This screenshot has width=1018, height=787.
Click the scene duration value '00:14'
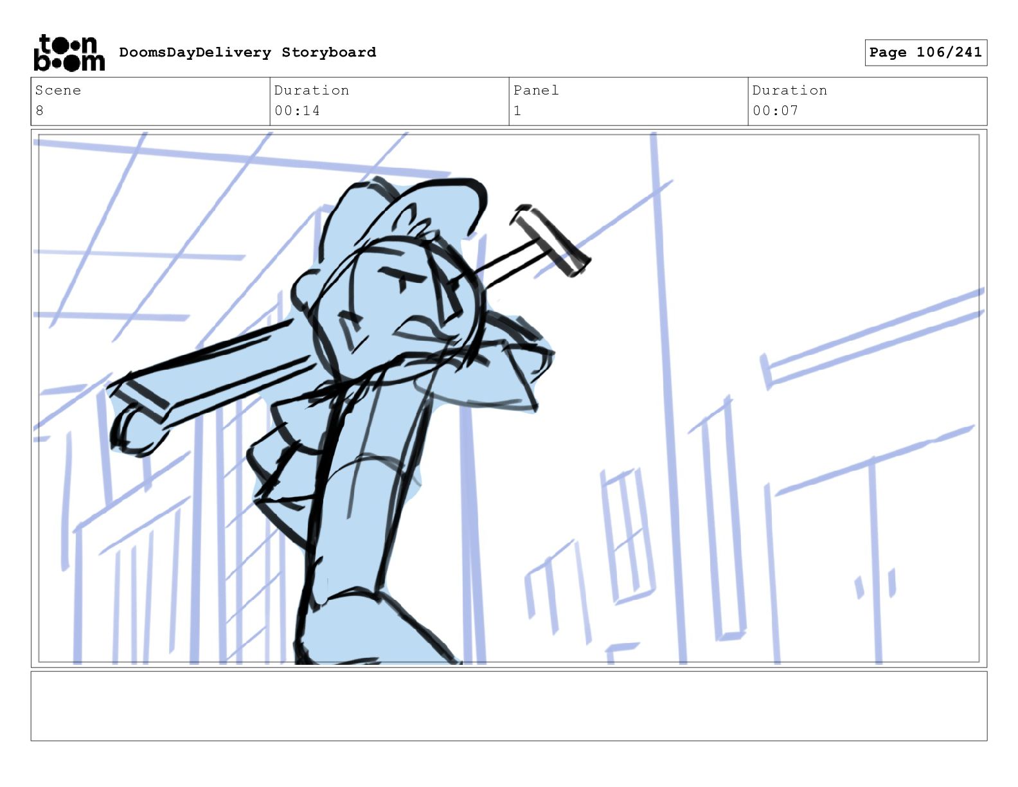[x=297, y=111]
